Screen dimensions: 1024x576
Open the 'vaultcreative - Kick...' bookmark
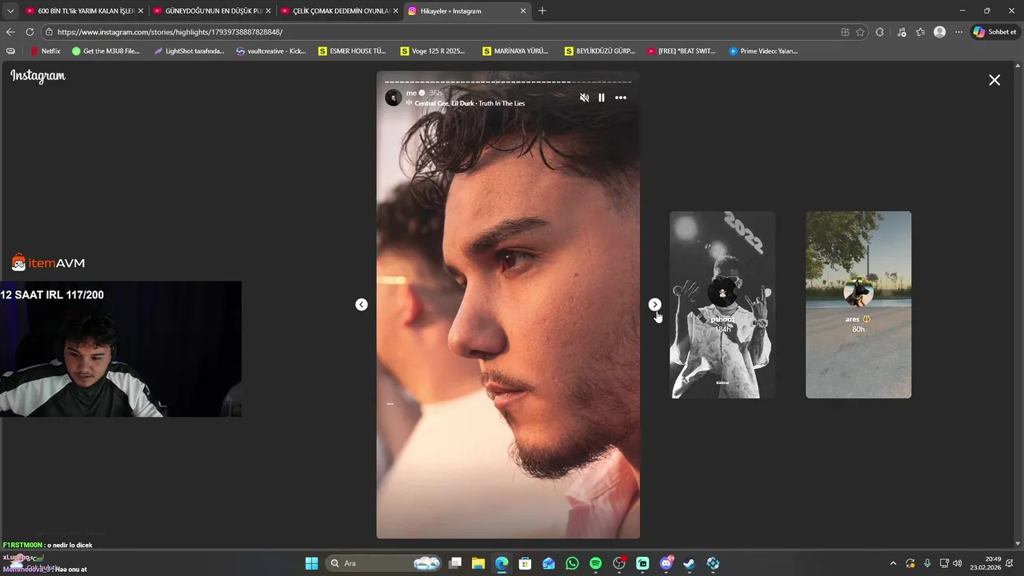270,51
